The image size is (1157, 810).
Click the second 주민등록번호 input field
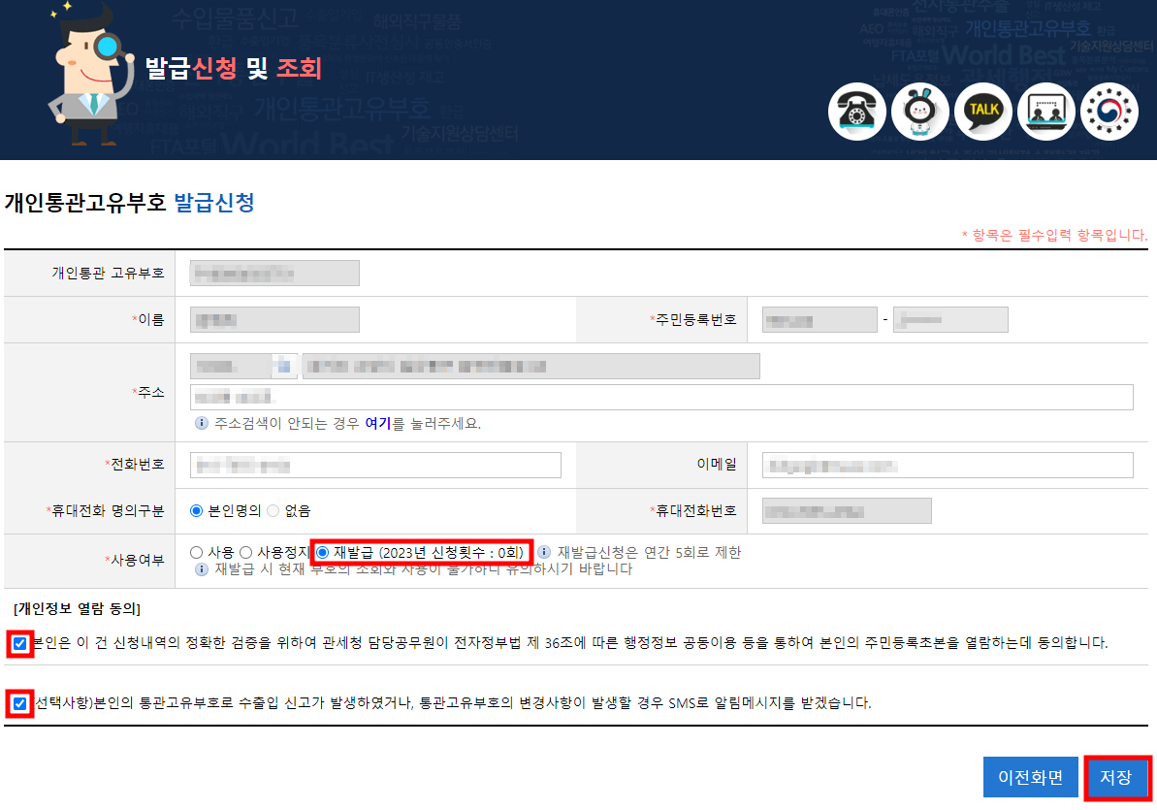tap(950, 320)
